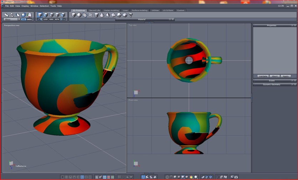Viewport: 298px width, 180px height.
Task: Choose the select objects cube mode icon
Action: (40, 15)
